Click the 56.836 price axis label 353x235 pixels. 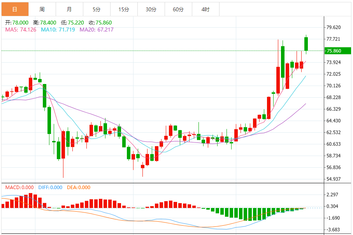coord(334,167)
